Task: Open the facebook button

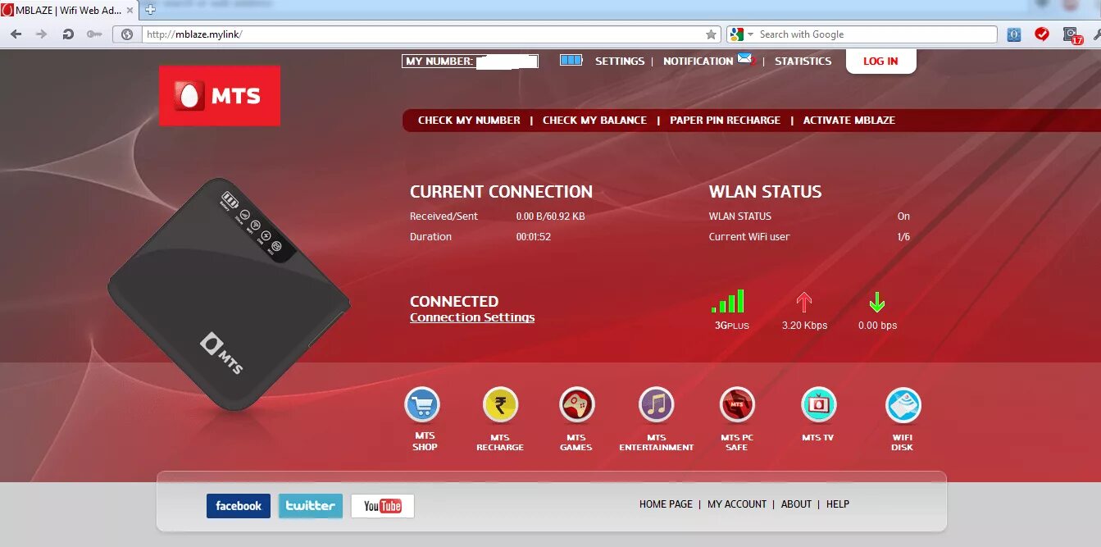Action: [x=239, y=506]
